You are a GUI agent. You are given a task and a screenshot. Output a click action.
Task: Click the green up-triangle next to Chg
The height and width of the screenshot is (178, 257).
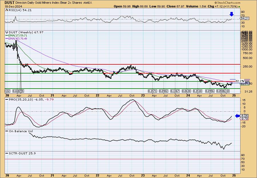pos(239,7)
